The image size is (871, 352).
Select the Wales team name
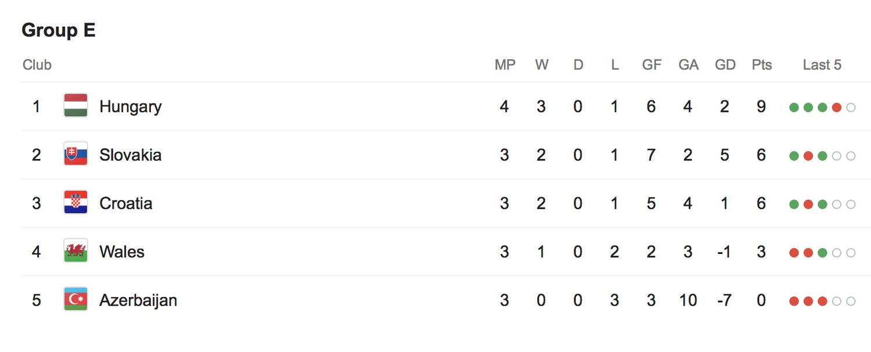pos(121,252)
